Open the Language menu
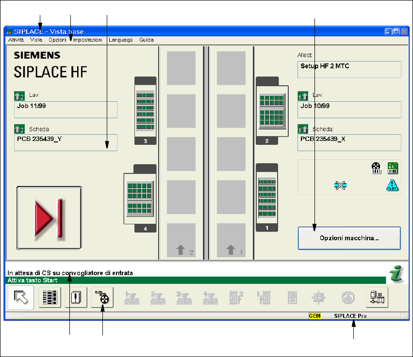The height and width of the screenshot is (357, 413). click(x=121, y=40)
